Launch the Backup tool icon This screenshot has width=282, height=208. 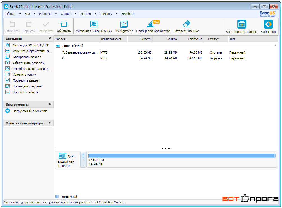(268, 24)
